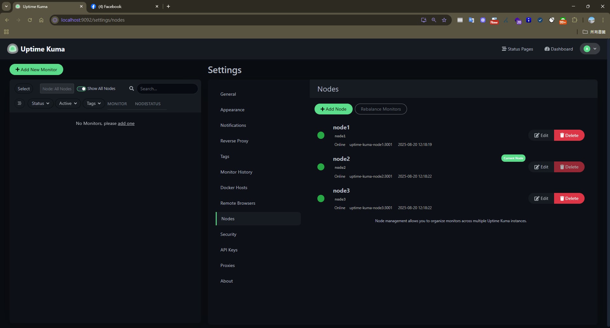Go to Security settings section
This screenshot has width=610, height=328.
[x=228, y=234]
